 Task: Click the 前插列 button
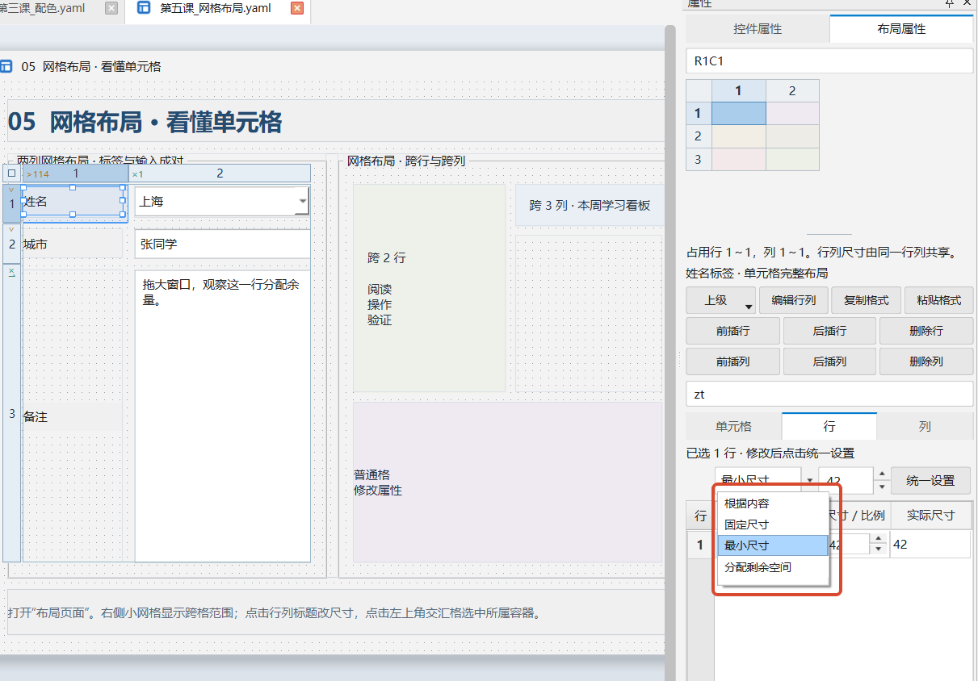[732, 361]
